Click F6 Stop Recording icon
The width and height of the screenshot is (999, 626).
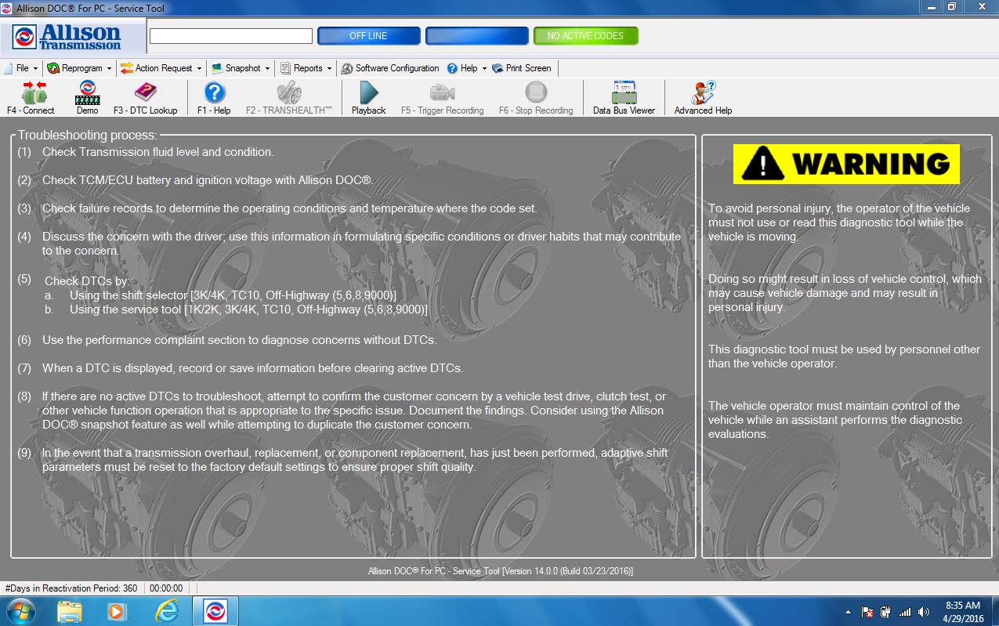pos(536,92)
